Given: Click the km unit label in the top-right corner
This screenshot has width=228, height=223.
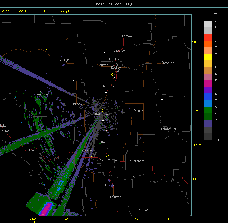Looking at the screenshot, I should (x=197, y=11).
